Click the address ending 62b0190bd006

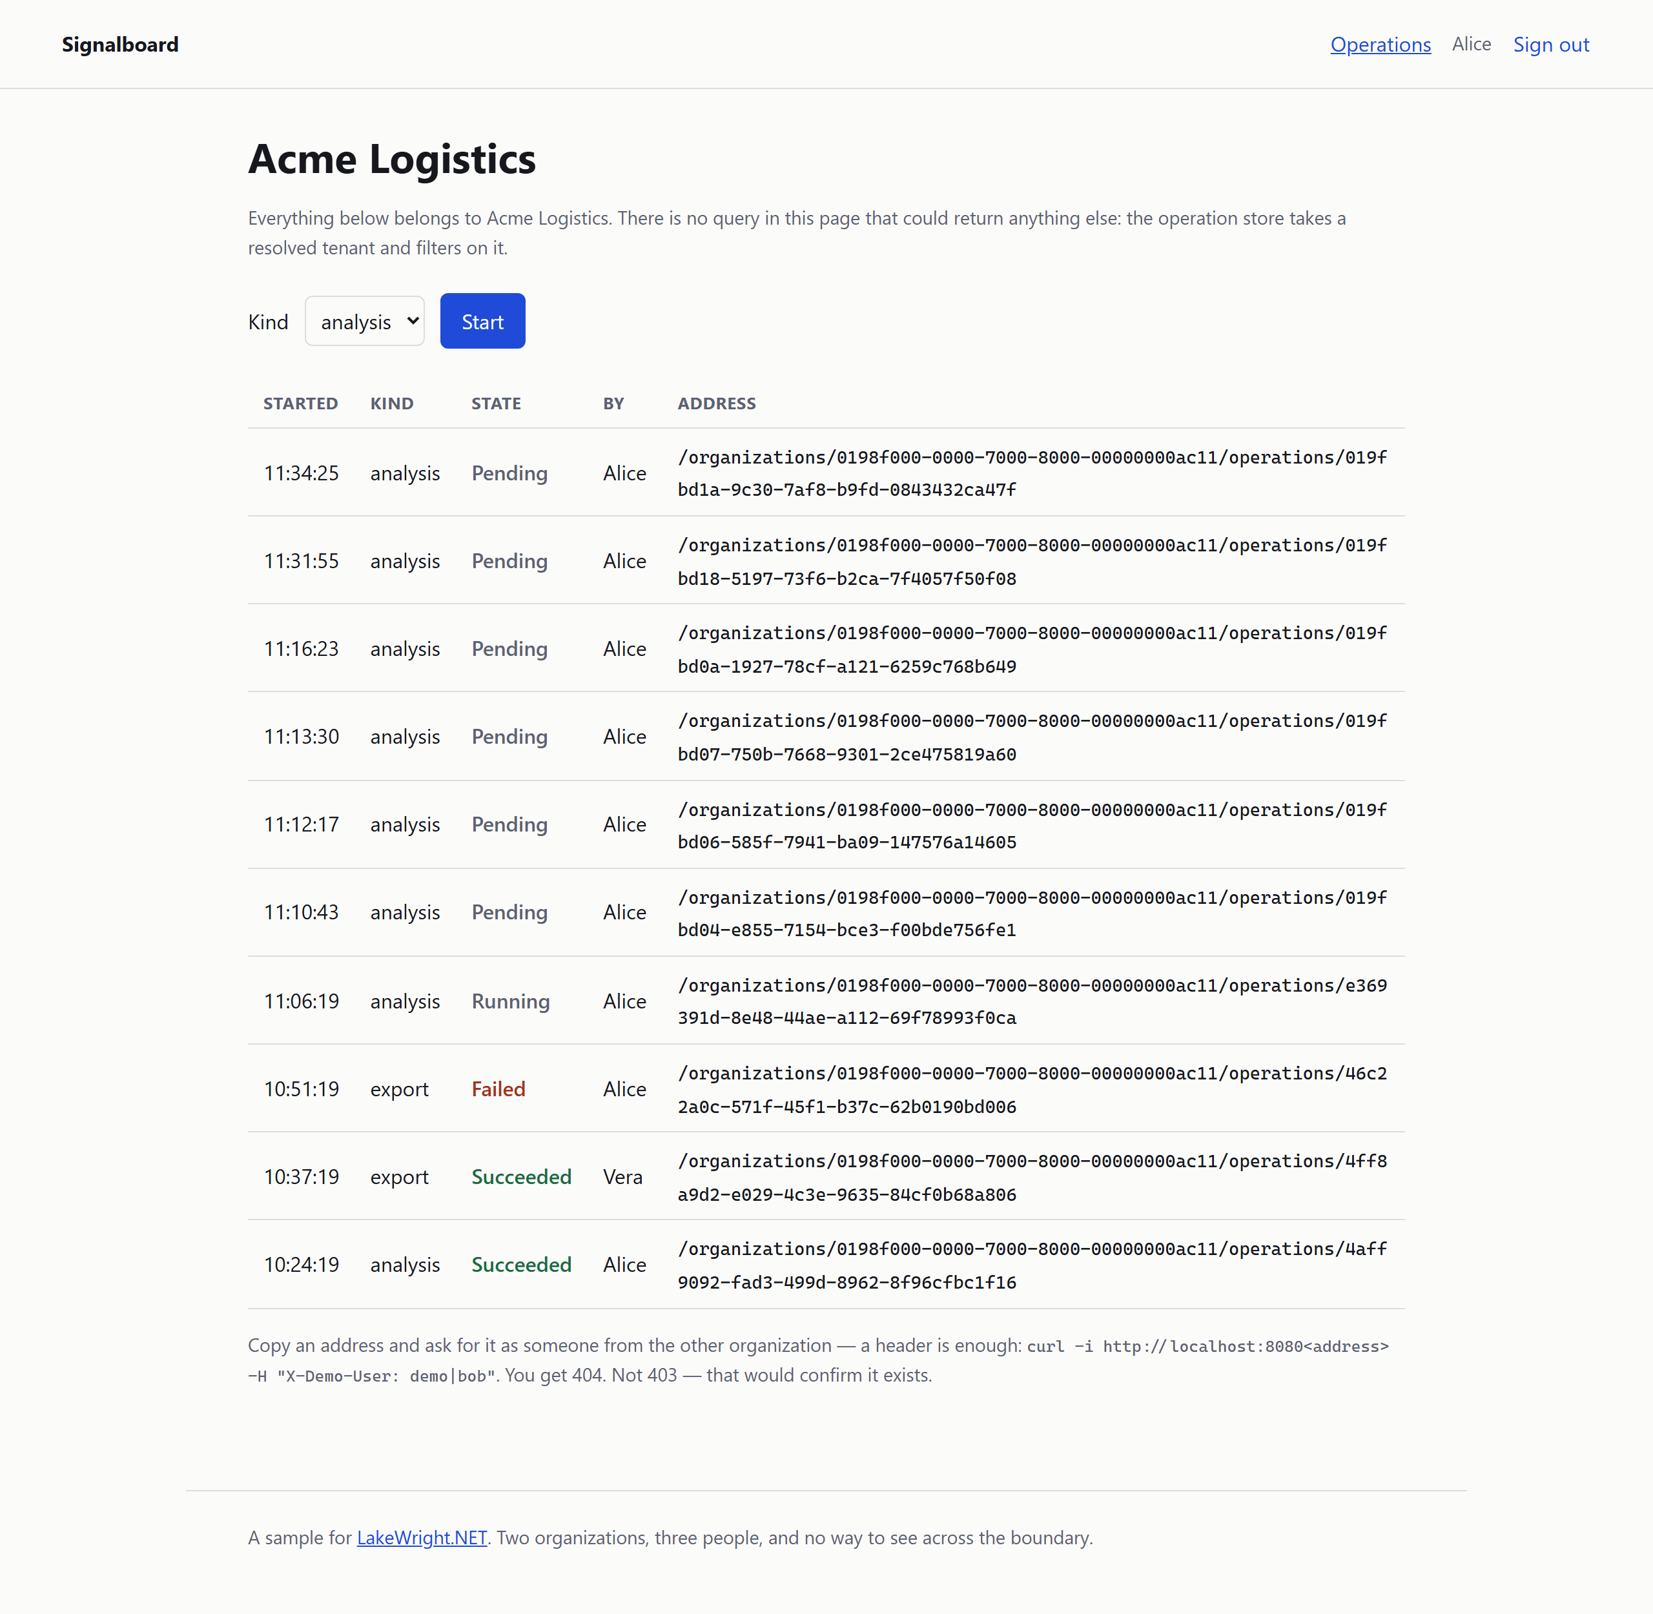tap(1032, 1089)
